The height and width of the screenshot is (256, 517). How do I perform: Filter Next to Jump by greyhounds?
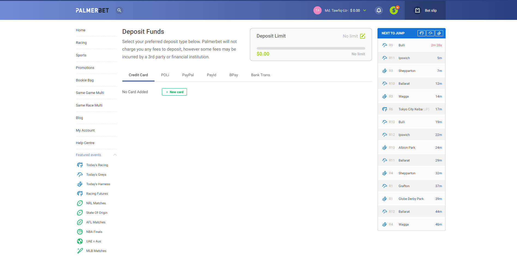click(x=430, y=33)
